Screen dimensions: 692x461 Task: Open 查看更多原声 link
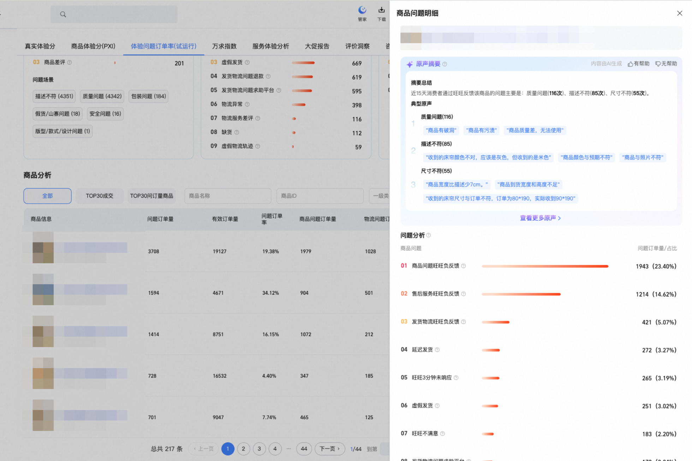pos(540,218)
